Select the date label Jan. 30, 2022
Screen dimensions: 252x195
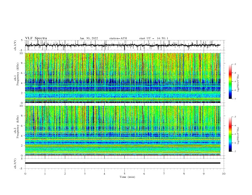[89, 38]
